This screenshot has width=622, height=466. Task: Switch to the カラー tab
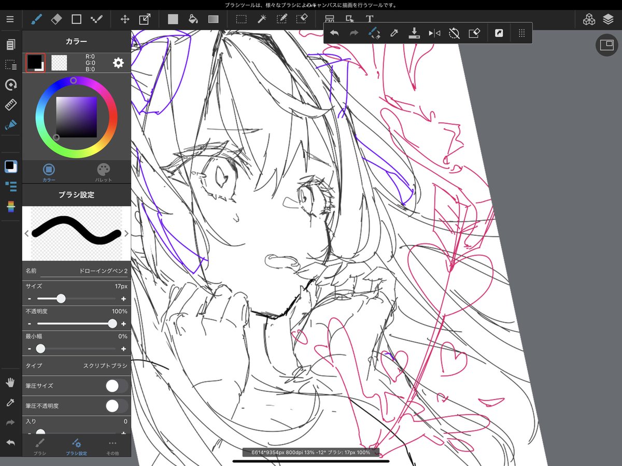coord(49,172)
